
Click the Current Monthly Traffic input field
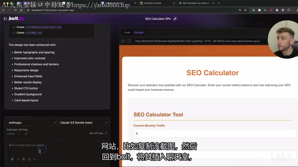click(215, 134)
